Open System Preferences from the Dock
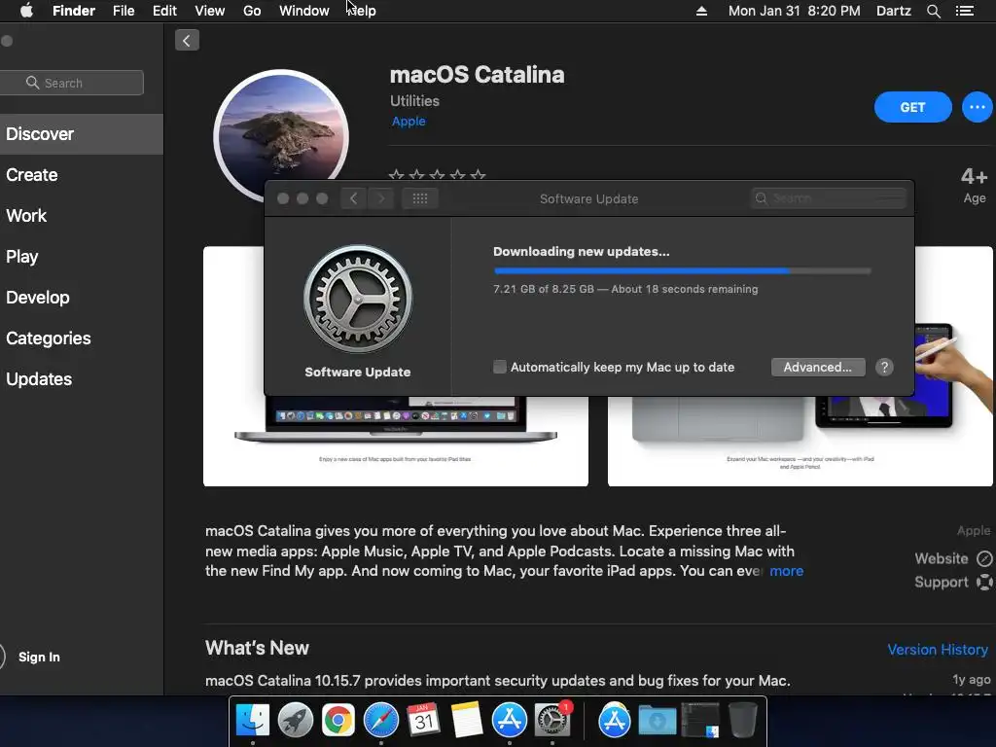Screen dimensions: 996x747 click(x=552, y=721)
